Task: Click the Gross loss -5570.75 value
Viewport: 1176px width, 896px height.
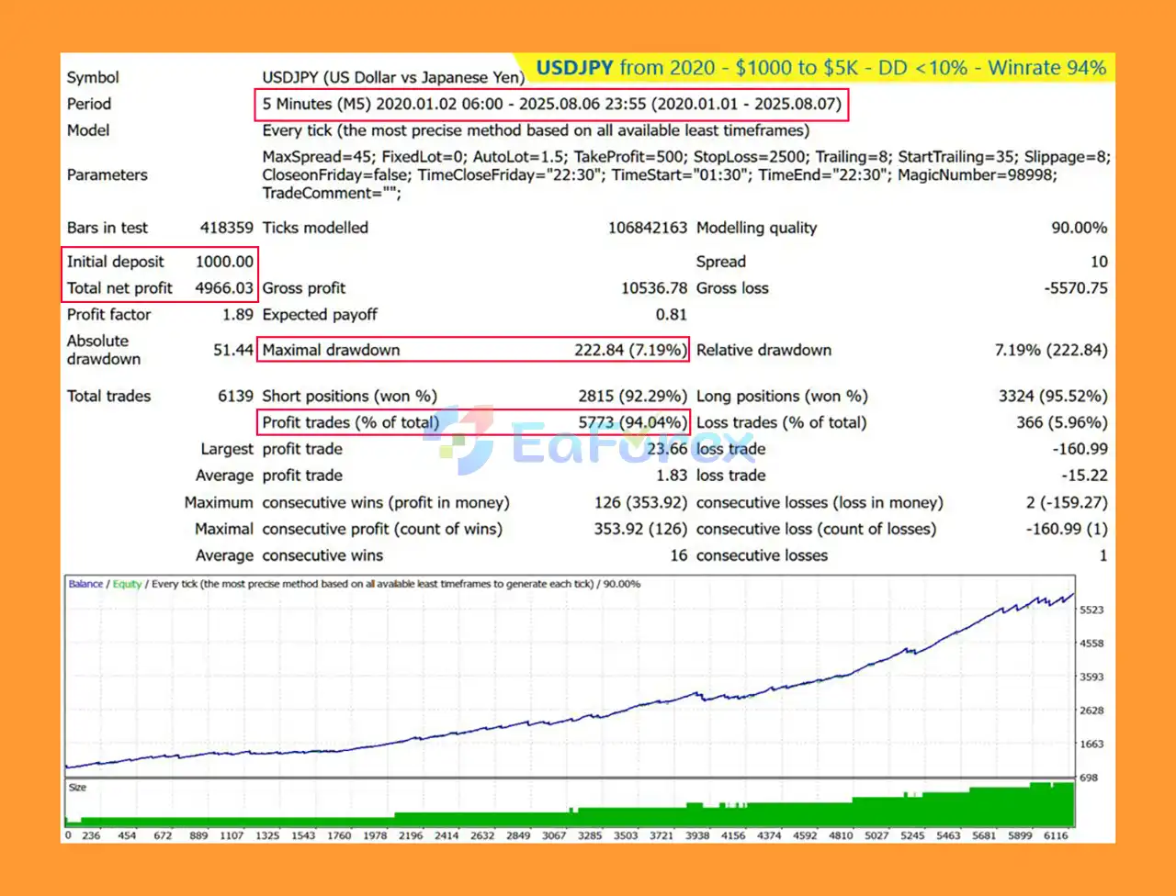Action: click(x=1075, y=288)
